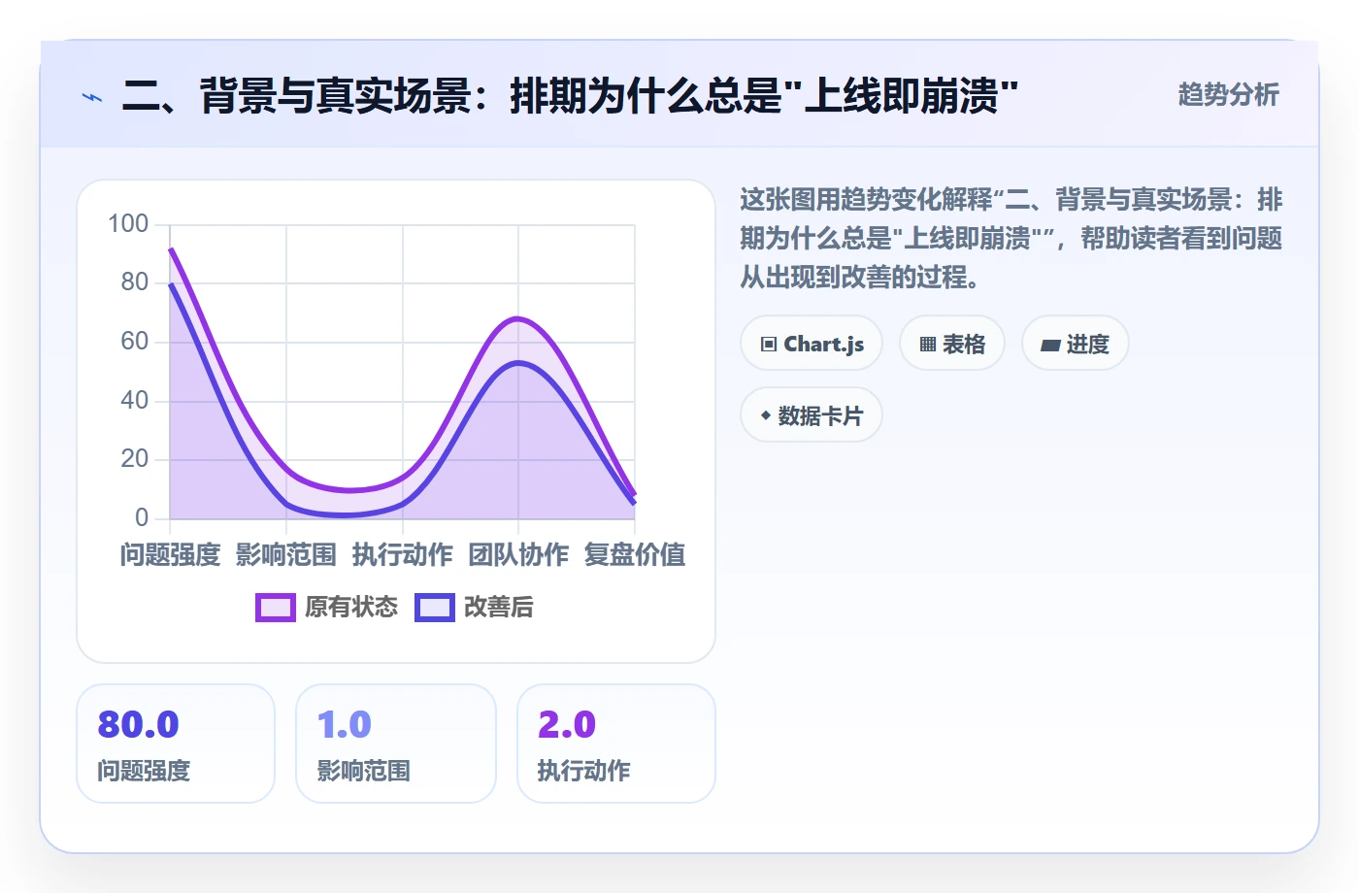Screen dimensions: 1359x893
Task: Click the 影响范围 axis label on chart
Action: pos(286,555)
